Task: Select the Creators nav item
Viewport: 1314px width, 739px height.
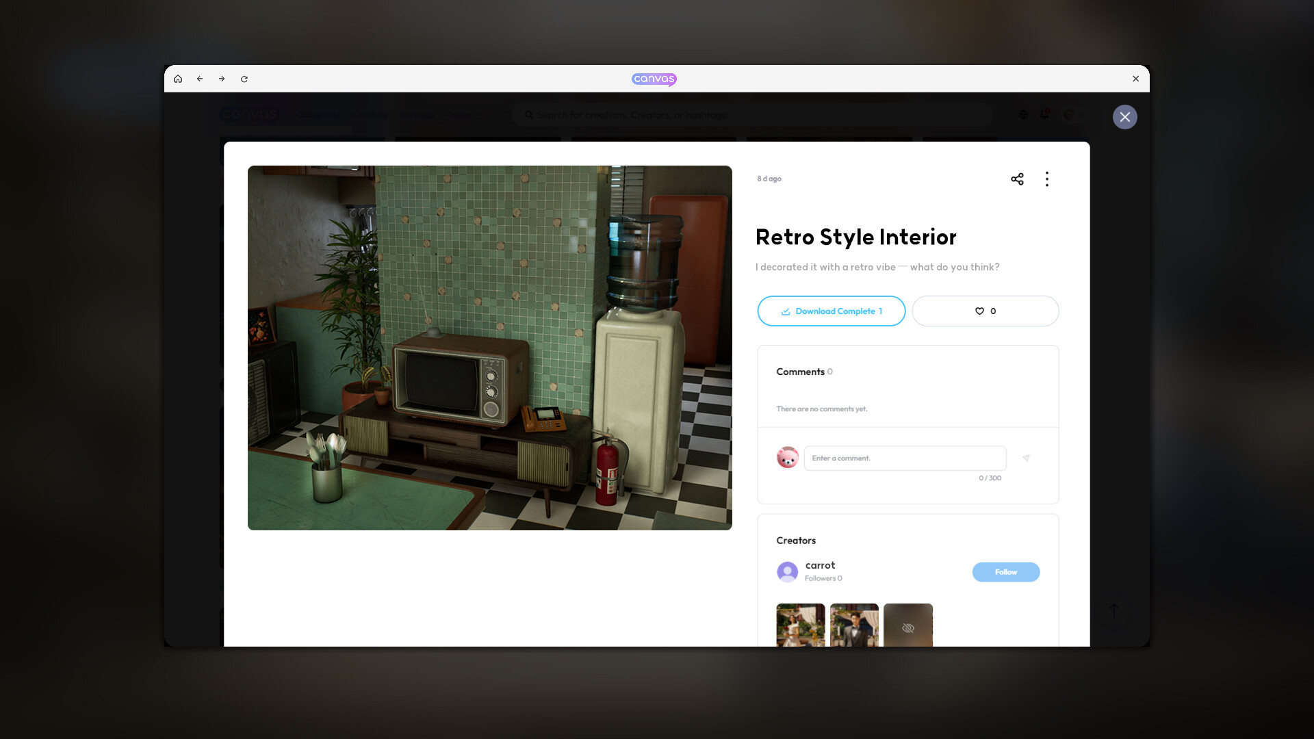Action: (x=370, y=115)
